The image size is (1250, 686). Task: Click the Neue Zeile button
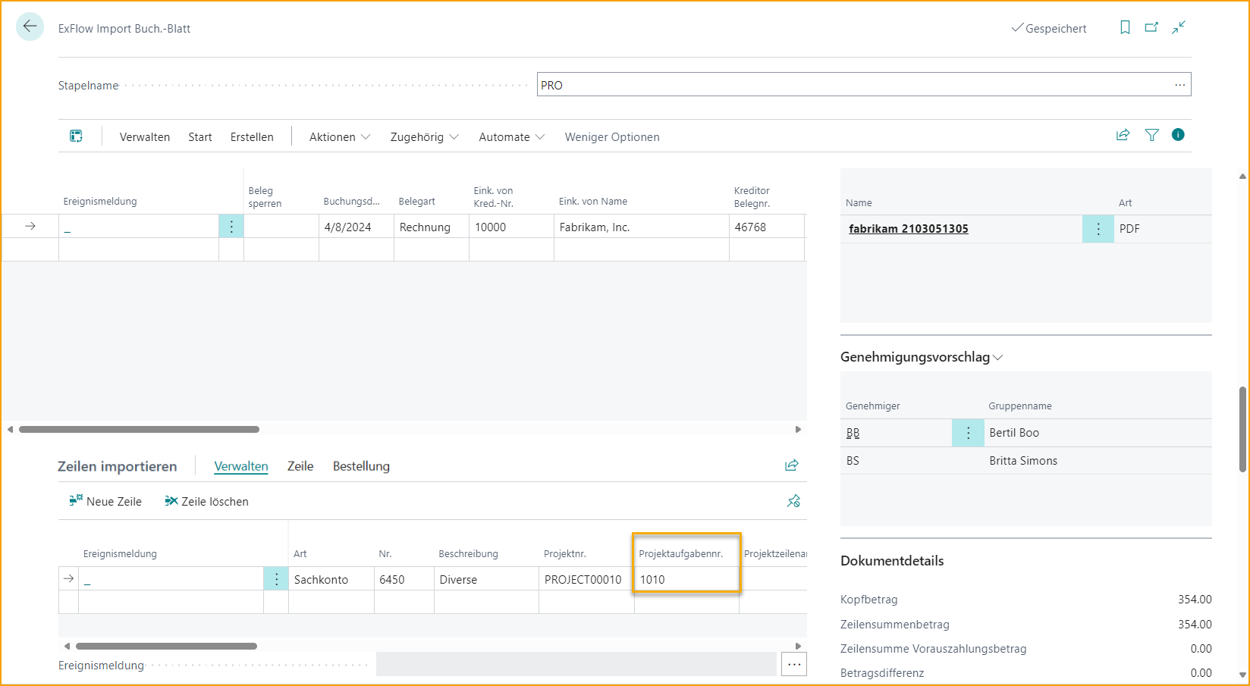click(x=105, y=501)
